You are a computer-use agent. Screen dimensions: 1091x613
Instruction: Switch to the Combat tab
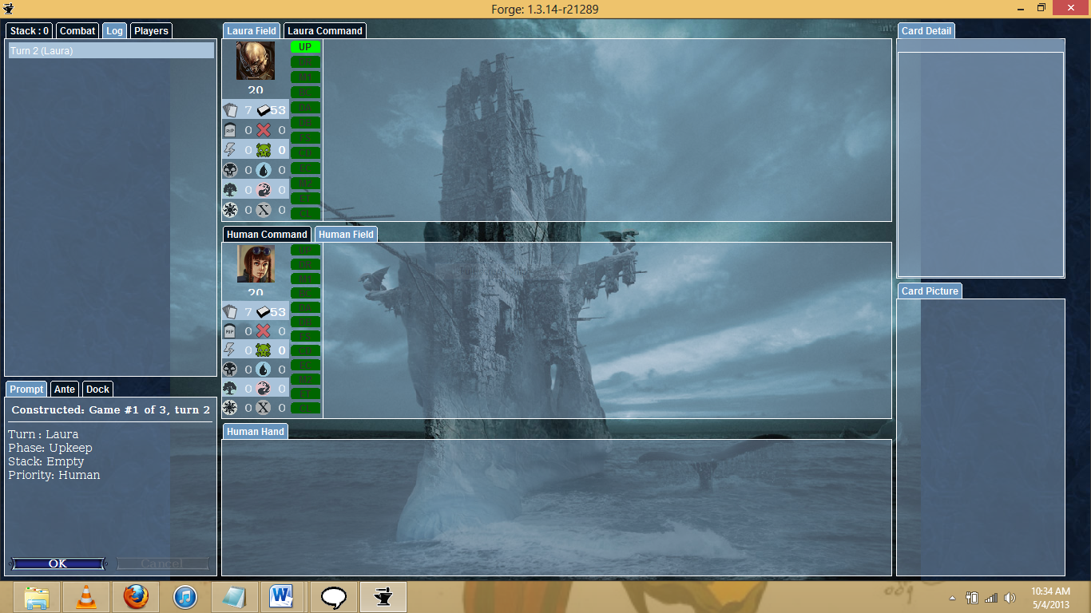pyautogui.click(x=77, y=31)
